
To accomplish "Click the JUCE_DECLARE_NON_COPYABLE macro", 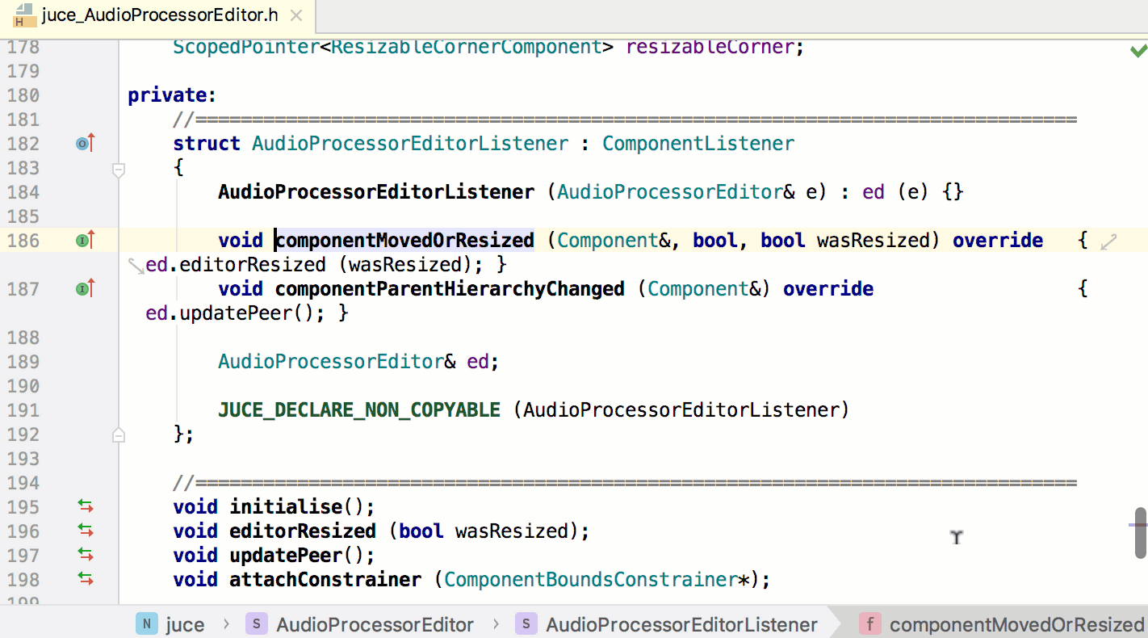I will point(359,410).
